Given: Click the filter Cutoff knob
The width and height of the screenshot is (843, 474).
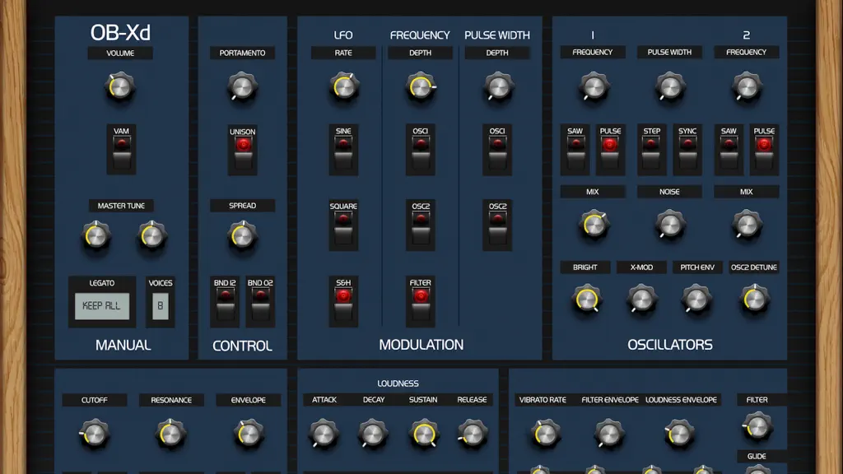Looking at the screenshot, I should click(94, 434).
